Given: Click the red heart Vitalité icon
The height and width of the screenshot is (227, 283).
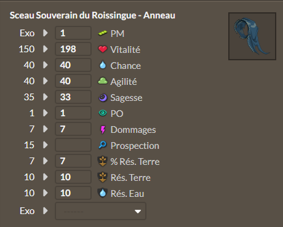Looking at the screenshot, I should [103, 49].
